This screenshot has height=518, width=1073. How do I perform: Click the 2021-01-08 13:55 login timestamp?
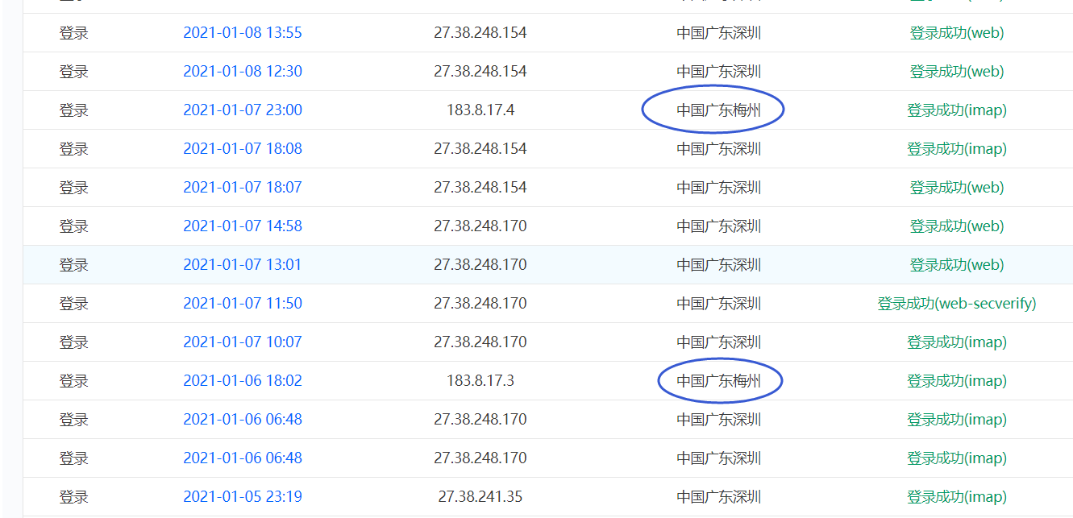tap(243, 33)
